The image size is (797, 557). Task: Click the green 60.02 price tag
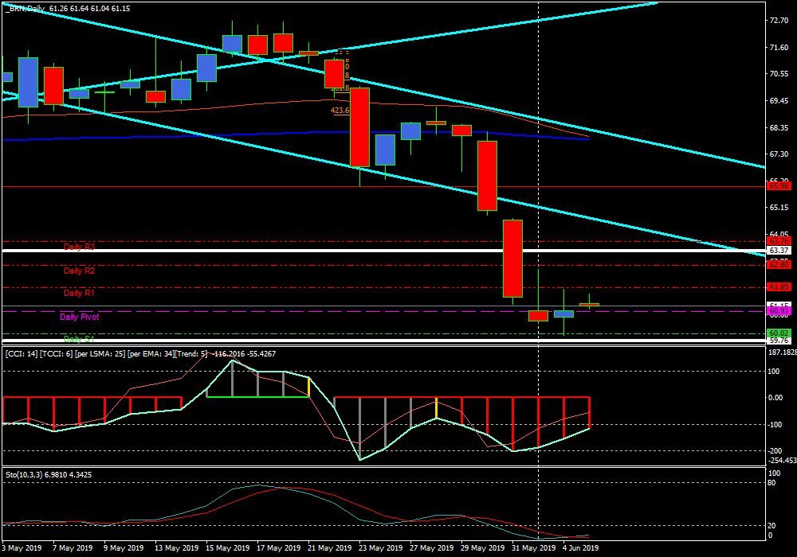tap(778, 333)
